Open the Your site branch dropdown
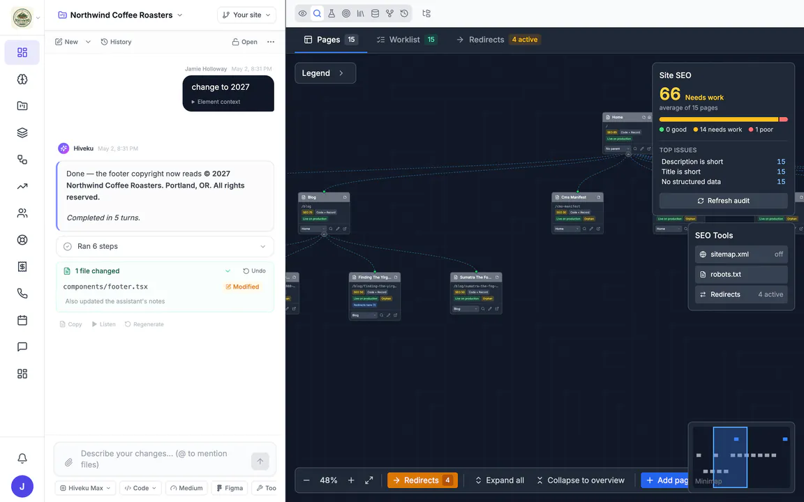 click(246, 15)
